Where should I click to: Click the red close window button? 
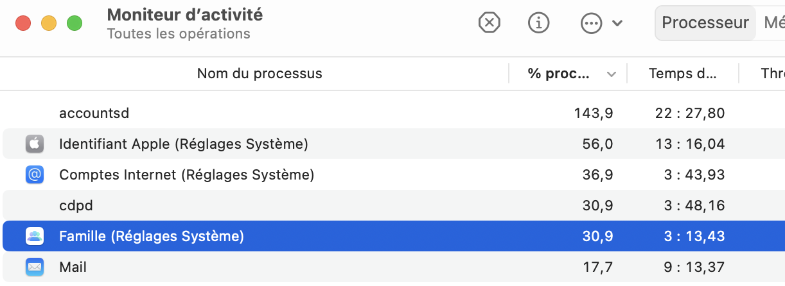(24, 24)
